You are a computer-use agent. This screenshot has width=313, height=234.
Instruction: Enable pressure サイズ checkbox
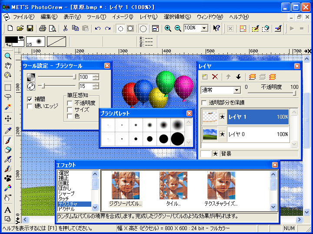(70, 110)
